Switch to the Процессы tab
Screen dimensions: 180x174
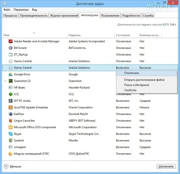[x=11, y=16]
